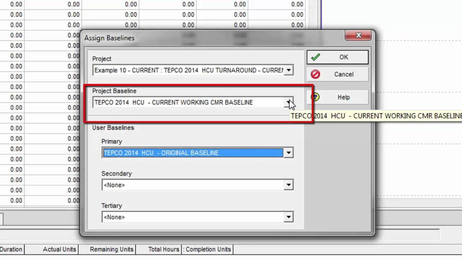This screenshot has height=260, width=462.
Task: Click the Completion Units column header
Action: (207, 249)
